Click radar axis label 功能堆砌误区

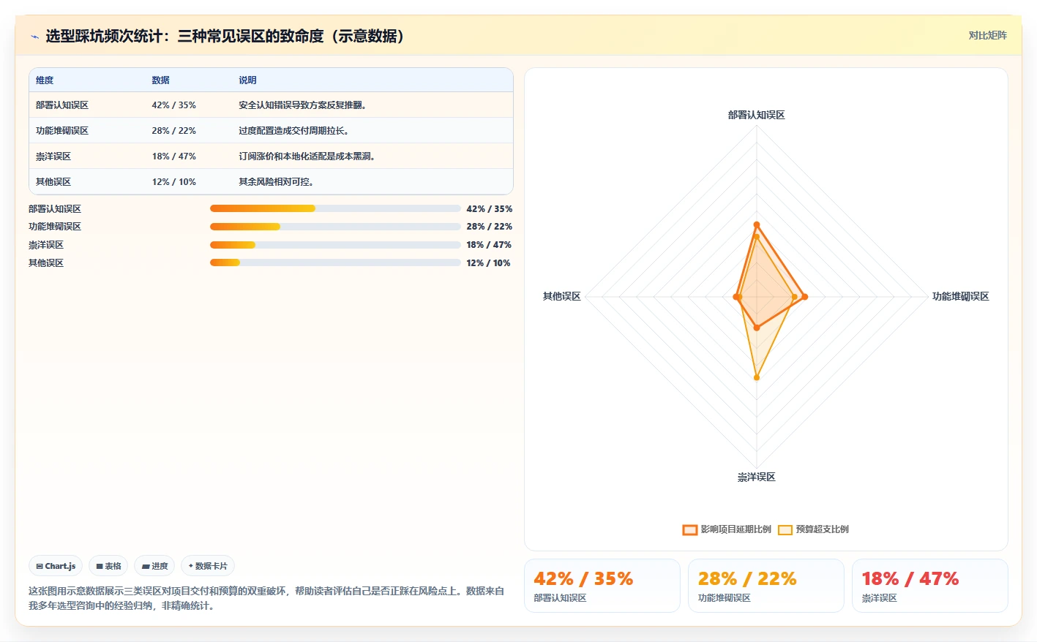coord(960,296)
